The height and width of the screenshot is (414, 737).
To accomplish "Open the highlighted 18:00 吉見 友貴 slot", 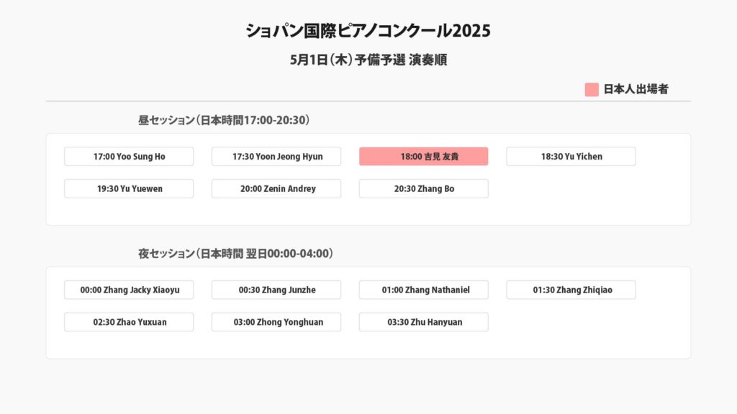I will click(423, 157).
